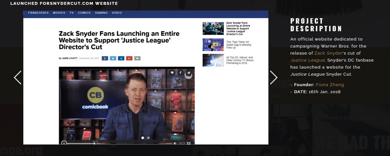Mute the video using the speaker icon
The image size is (390, 156).
pyautogui.click(x=175, y=143)
